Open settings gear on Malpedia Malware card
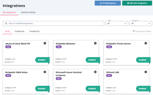This screenshot has width=153, height=95. [95, 43]
